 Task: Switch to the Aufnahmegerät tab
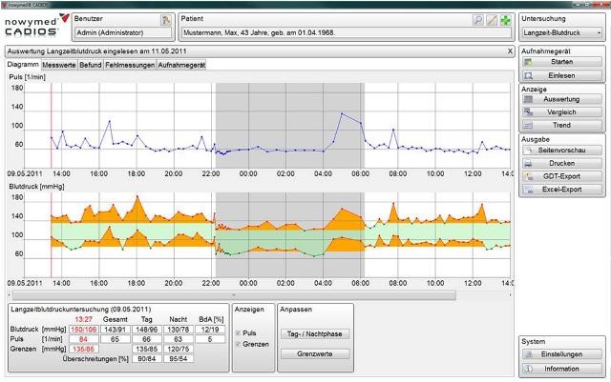[x=181, y=65]
